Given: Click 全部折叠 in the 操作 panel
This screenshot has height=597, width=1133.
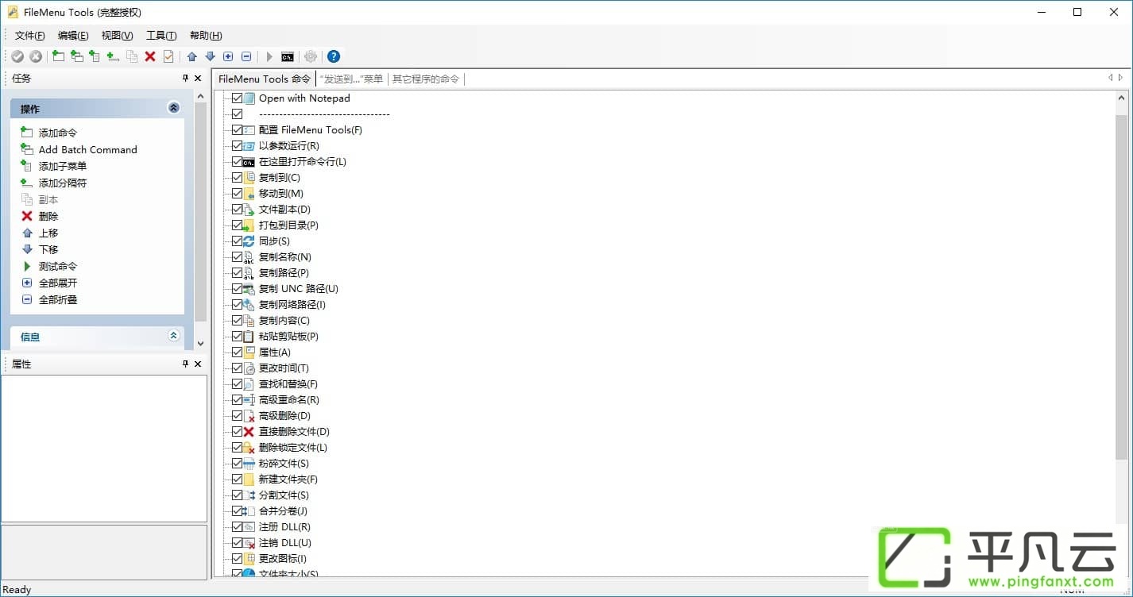Looking at the screenshot, I should (x=58, y=299).
